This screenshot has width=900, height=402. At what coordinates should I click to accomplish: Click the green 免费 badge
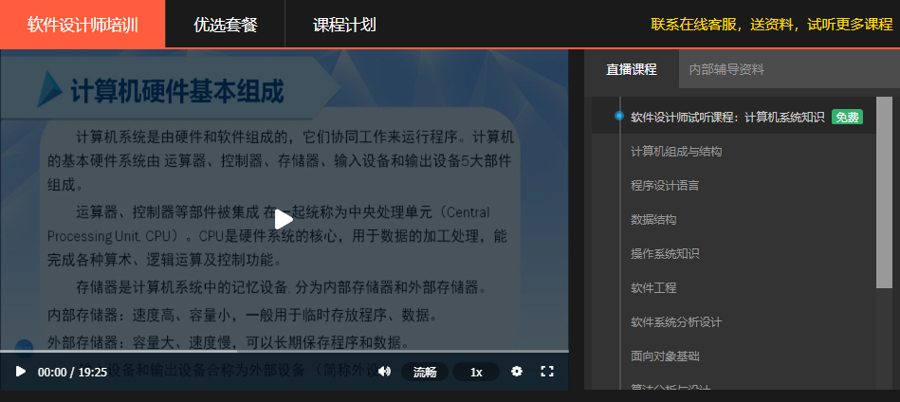click(847, 117)
